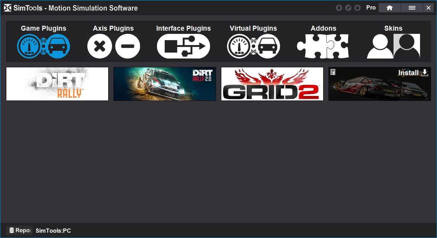437x238 pixels.
Task: Click the Repo database button
Action: (x=20, y=231)
